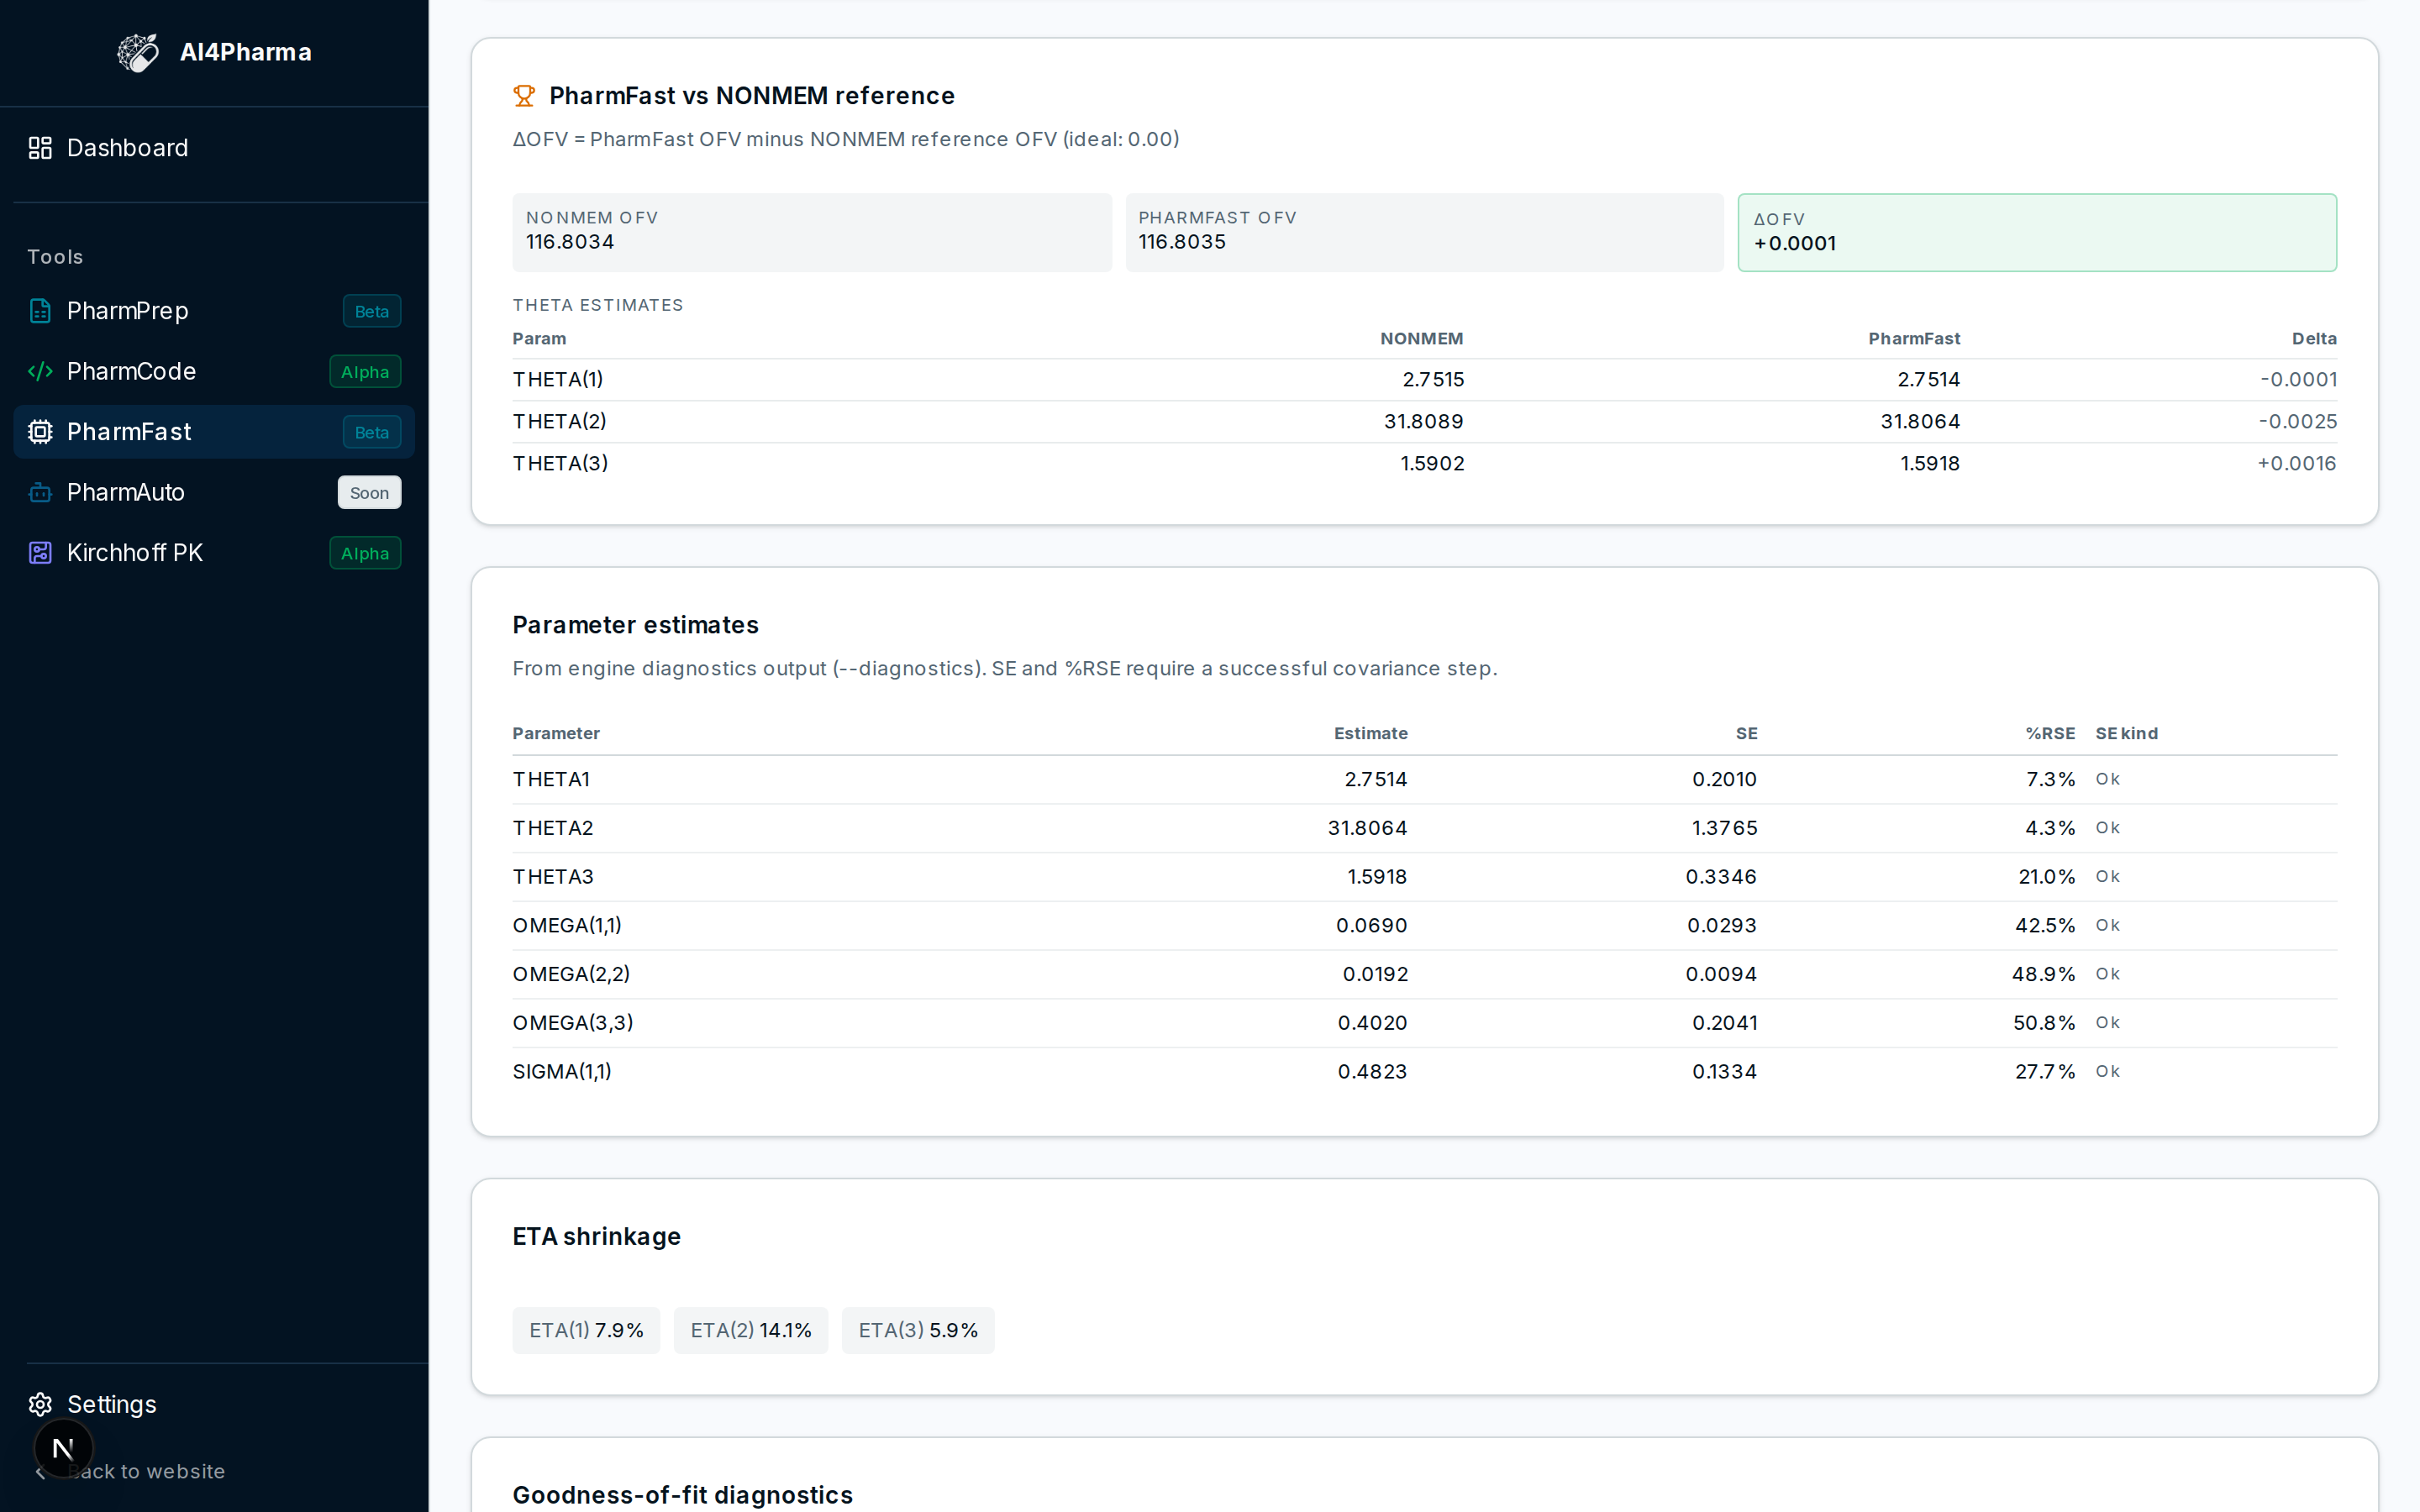This screenshot has height=1512, width=2420.
Task: Click the Beta badge next to PharmPrep
Action: tap(372, 311)
